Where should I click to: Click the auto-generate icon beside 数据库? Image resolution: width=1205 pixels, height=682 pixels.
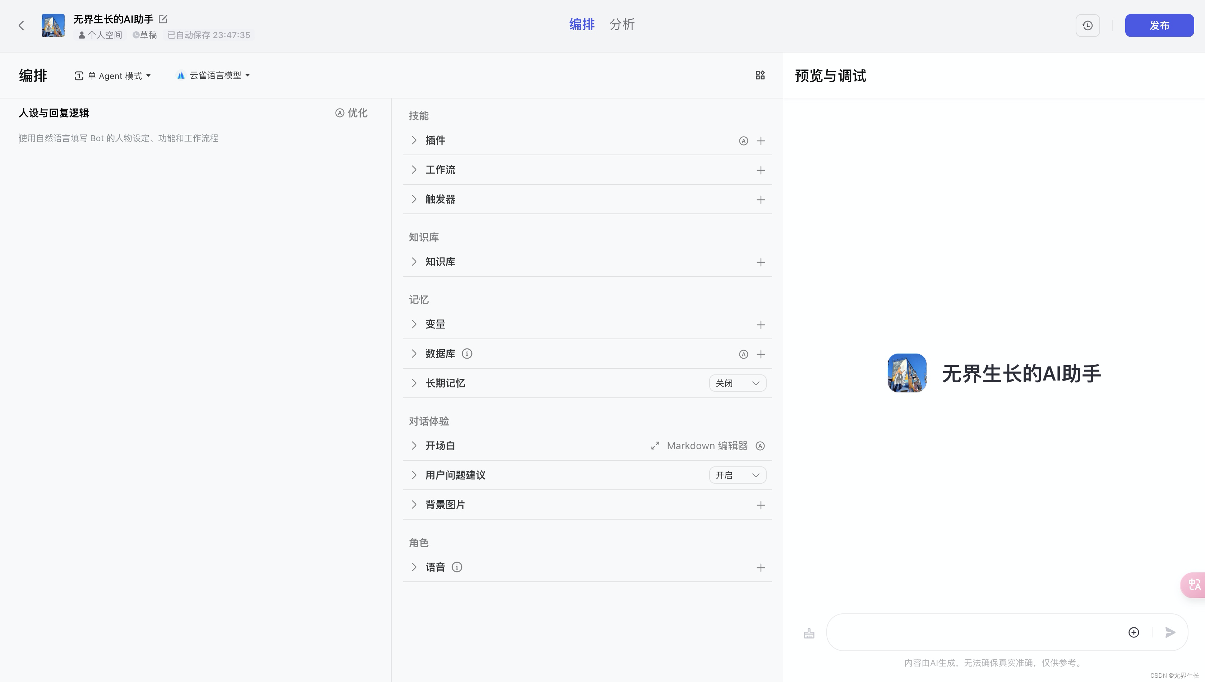tap(743, 355)
